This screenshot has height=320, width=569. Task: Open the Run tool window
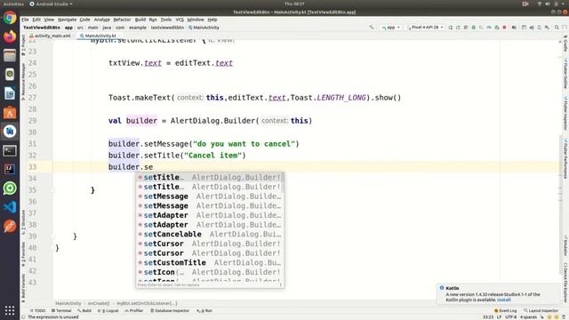click(204, 311)
